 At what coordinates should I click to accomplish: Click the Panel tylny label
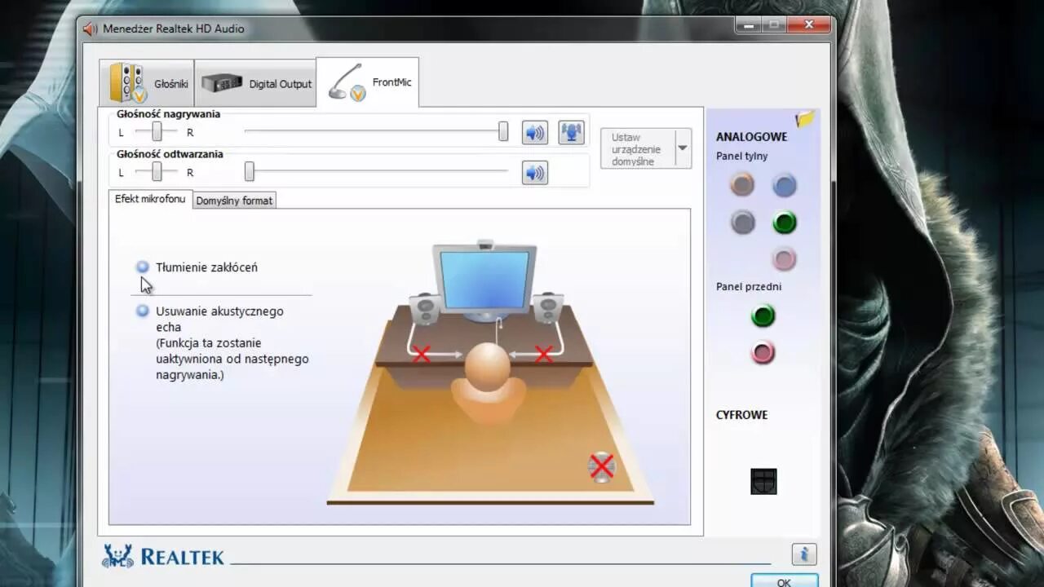(x=742, y=156)
